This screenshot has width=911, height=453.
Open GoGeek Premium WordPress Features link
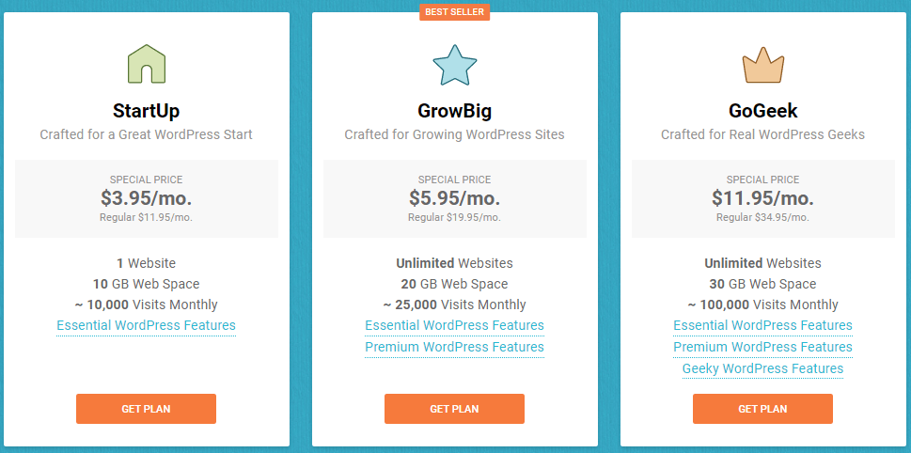point(762,348)
